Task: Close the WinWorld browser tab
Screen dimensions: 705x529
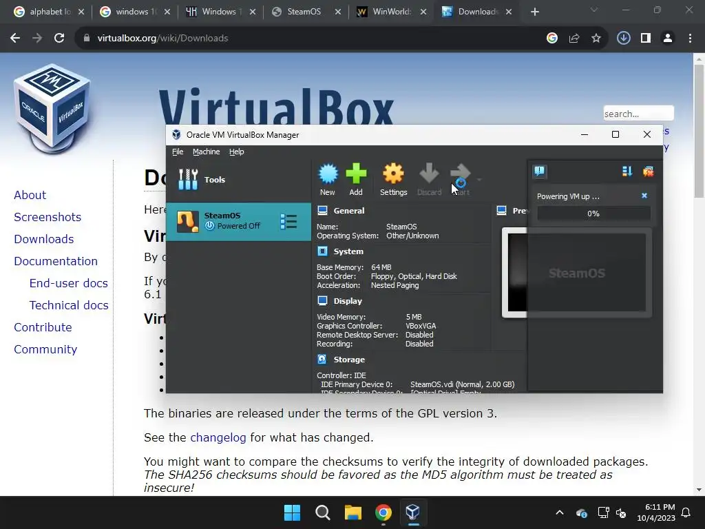Action: 423,12
